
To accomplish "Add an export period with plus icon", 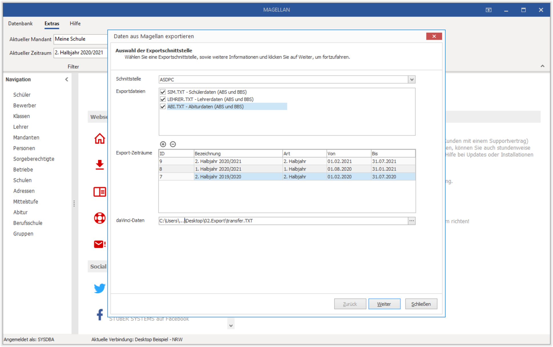I will click(163, 144).
